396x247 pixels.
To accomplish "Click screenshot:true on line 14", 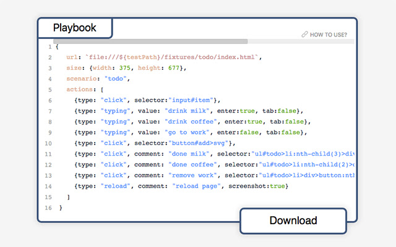I will (x=257, y=186).
